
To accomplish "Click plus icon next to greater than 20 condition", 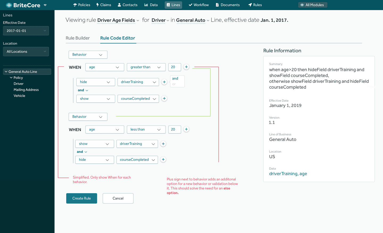I will [186, 67].
